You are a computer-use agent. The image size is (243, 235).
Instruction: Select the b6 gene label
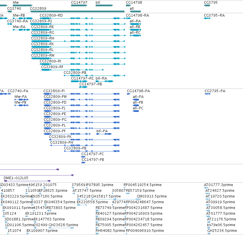[x=98, y=3]
